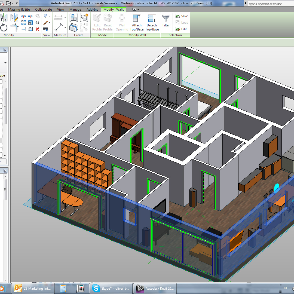Click the red Delete X icon
The width and height of the screenshot is (294, 294).
tap(37, 29)
